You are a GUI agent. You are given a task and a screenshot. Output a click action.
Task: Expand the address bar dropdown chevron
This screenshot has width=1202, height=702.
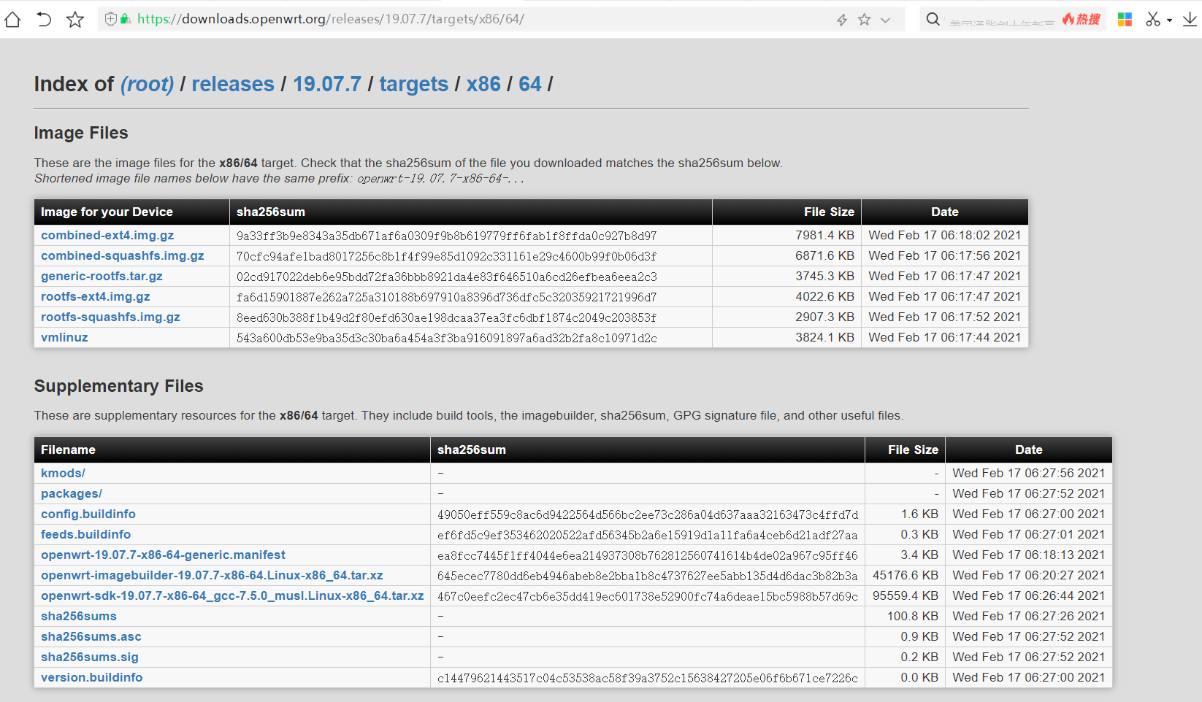coord(886,20)
